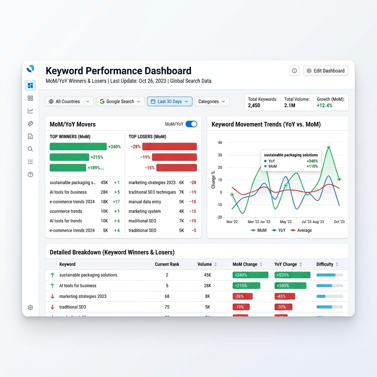Screen dimensions: 377x377
Task: Toggle Average series in chart legend
Action: click(301, 230)
